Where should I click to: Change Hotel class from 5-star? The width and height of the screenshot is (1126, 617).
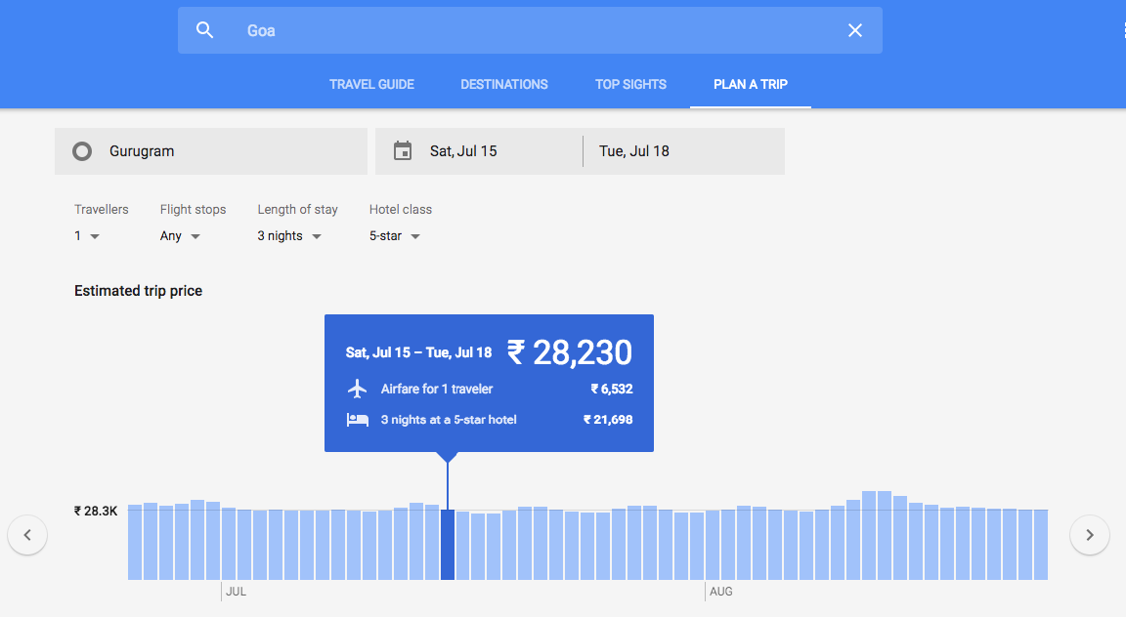pyautogui.click(x=395, y=236)
